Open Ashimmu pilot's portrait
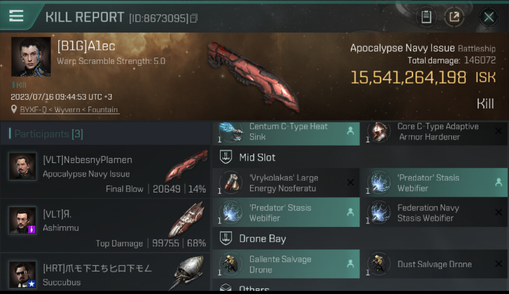Screen dimensions: 509x294 coord(23,221)
